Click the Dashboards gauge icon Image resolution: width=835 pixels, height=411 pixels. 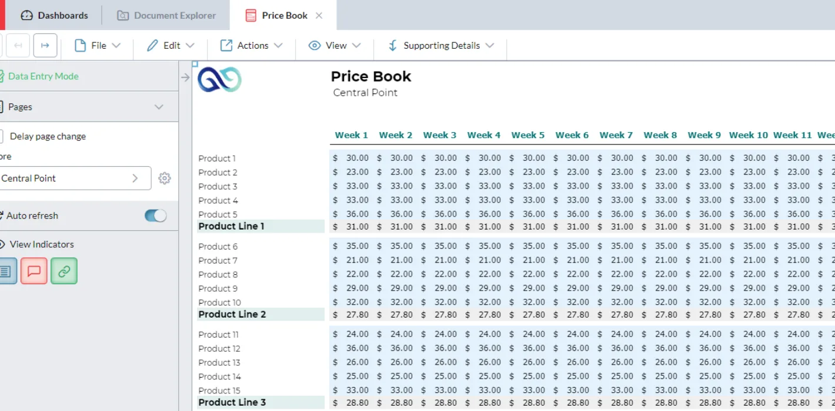[26, 16]
